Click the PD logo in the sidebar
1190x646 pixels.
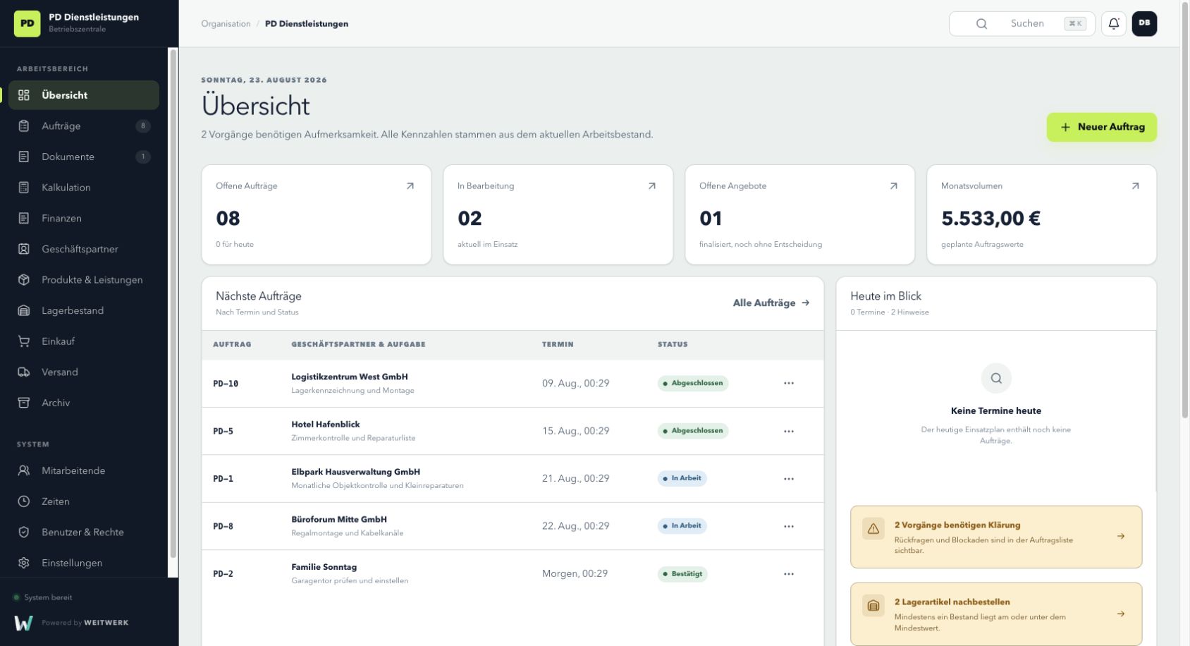click(27, 23)
